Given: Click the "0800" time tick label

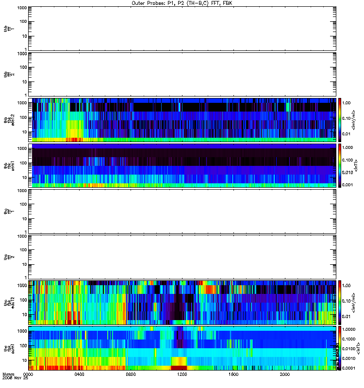Looking at the screenshot, I should click(x=131, y=374).
